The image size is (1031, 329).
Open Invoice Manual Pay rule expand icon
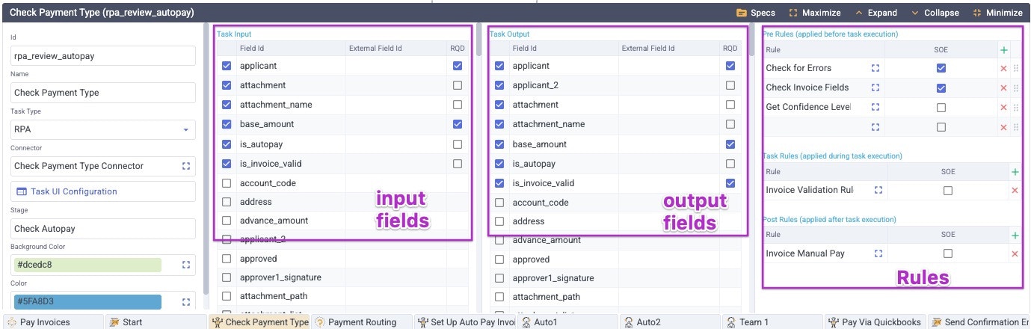[879, 253]
